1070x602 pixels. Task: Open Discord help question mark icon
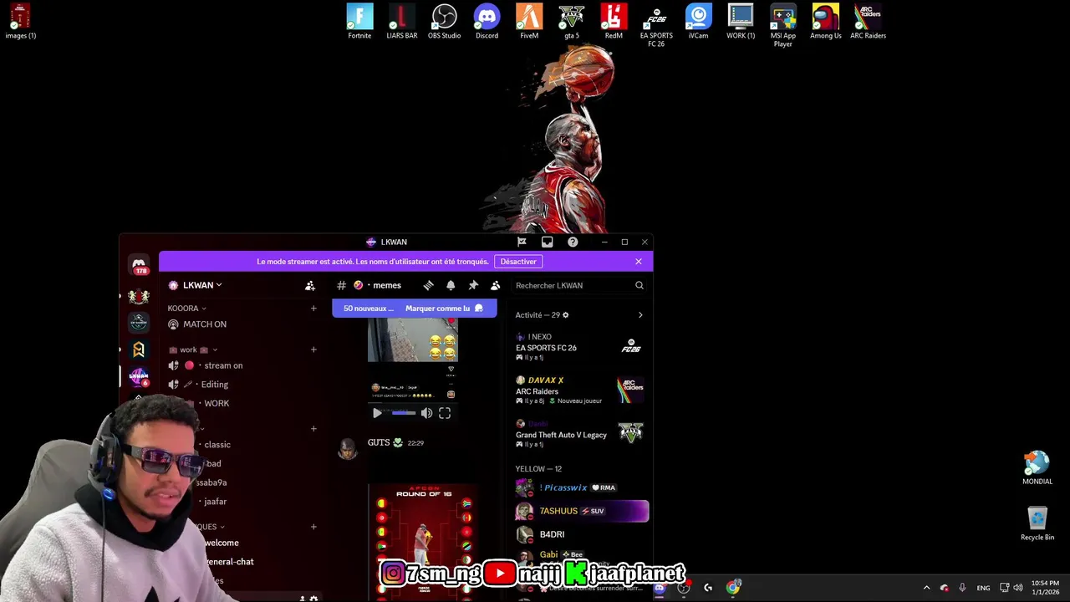[x=573, y=242]
